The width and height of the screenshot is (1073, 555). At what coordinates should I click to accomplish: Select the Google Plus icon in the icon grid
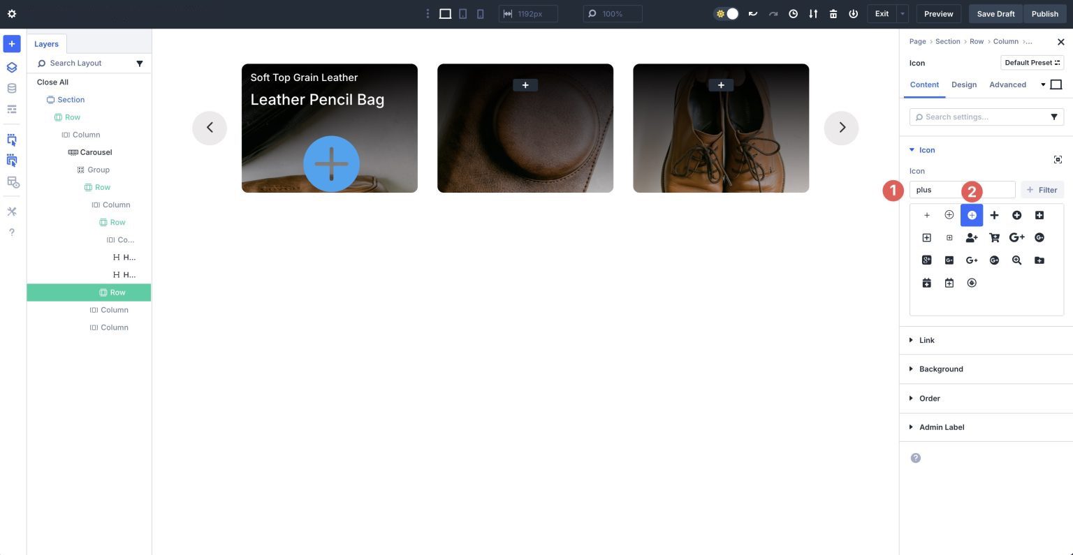pos(1016,237)
